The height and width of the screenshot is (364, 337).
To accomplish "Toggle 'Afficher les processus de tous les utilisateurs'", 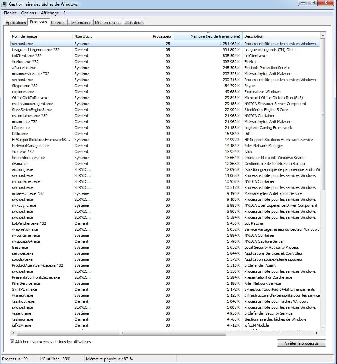I will (x=12, y=342).
